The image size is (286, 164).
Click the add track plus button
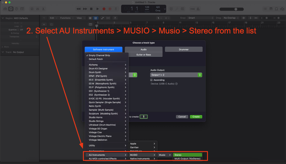pos(44,25)
